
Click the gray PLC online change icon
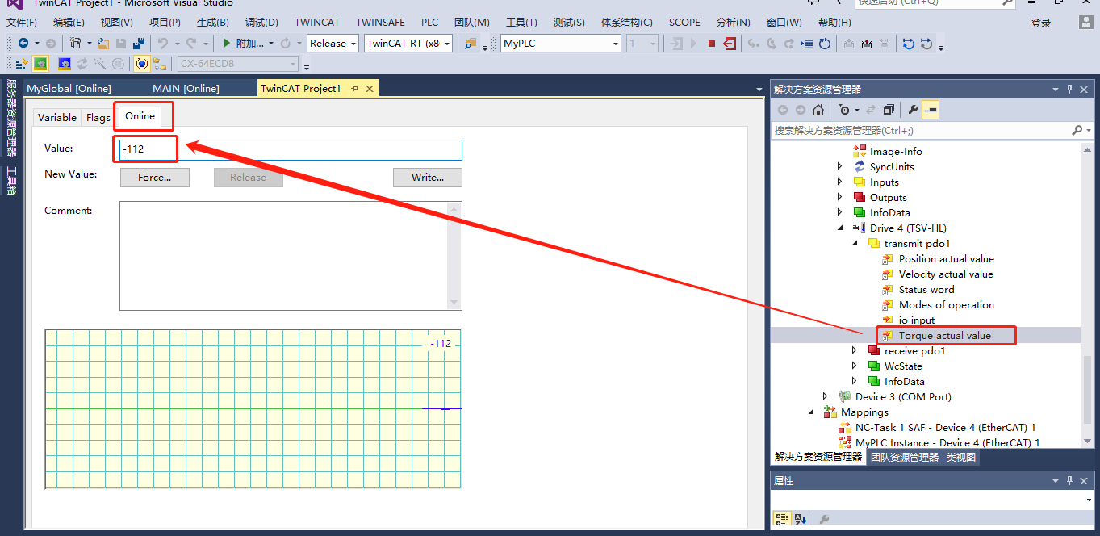926,44
